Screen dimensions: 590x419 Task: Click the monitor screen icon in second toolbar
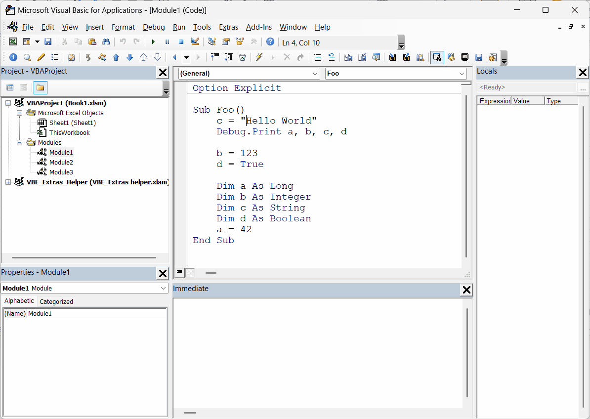464,57
